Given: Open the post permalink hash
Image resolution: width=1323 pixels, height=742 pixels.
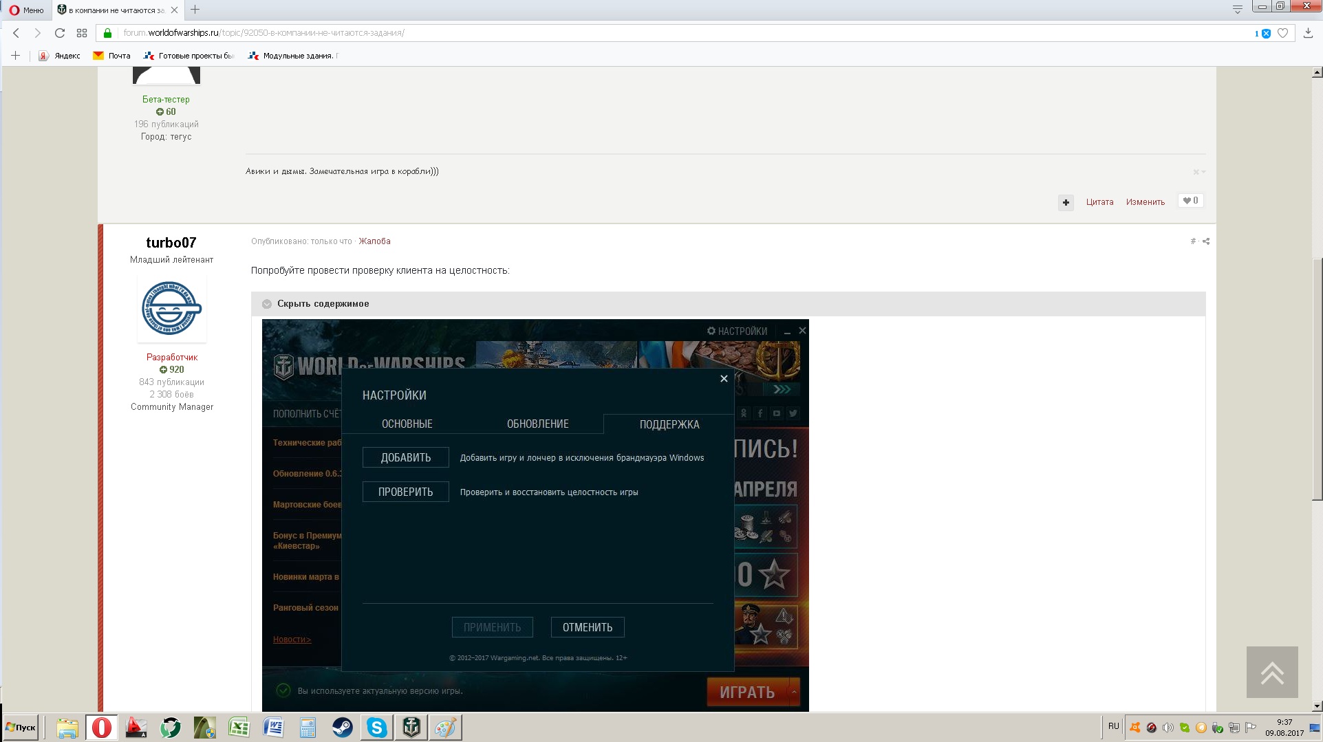Looking at the screenshot, I should tap(1193, 241).
